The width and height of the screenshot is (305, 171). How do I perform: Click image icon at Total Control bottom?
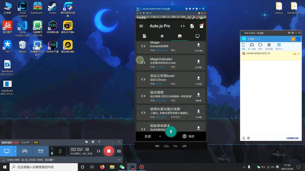tap(244, 138)
